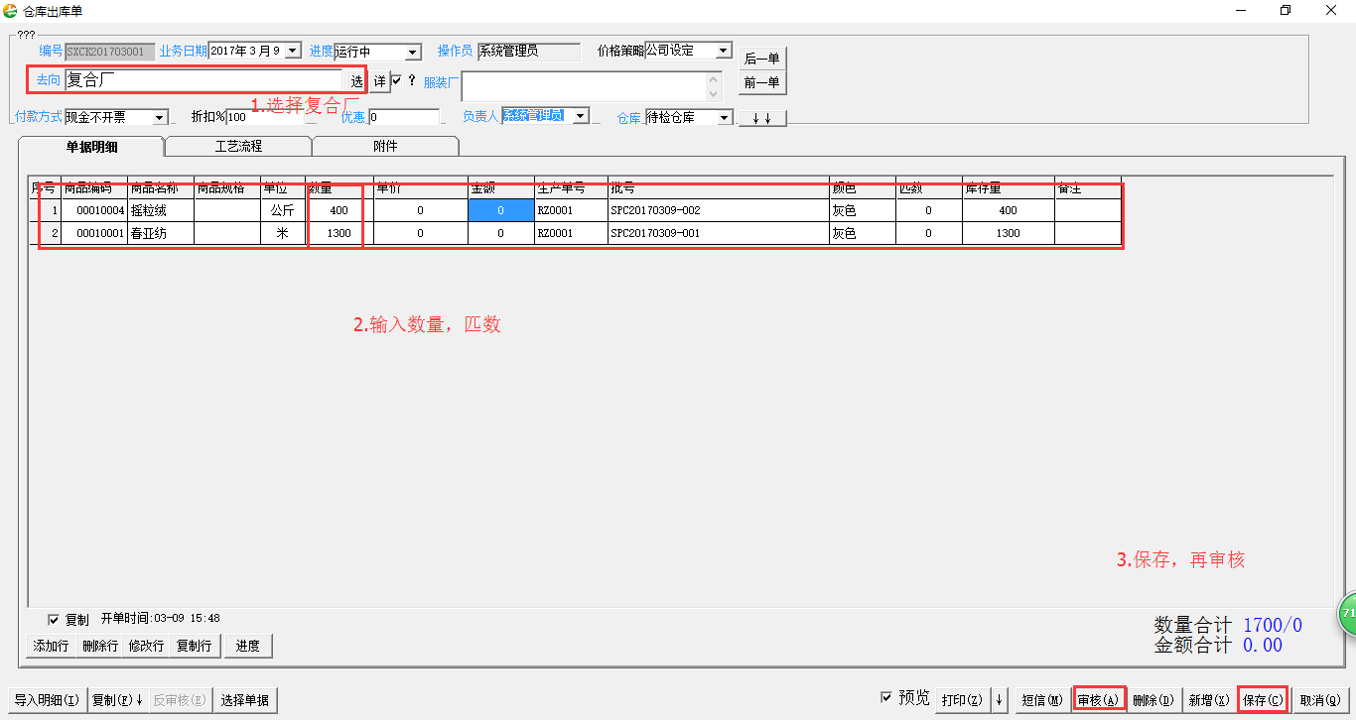Click the 审核(A) button
The height and width of the screenshot is (720, 1356).
(1099, 699)
